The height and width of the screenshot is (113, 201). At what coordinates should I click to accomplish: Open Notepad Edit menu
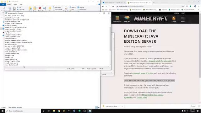click(x=9, y=16)
